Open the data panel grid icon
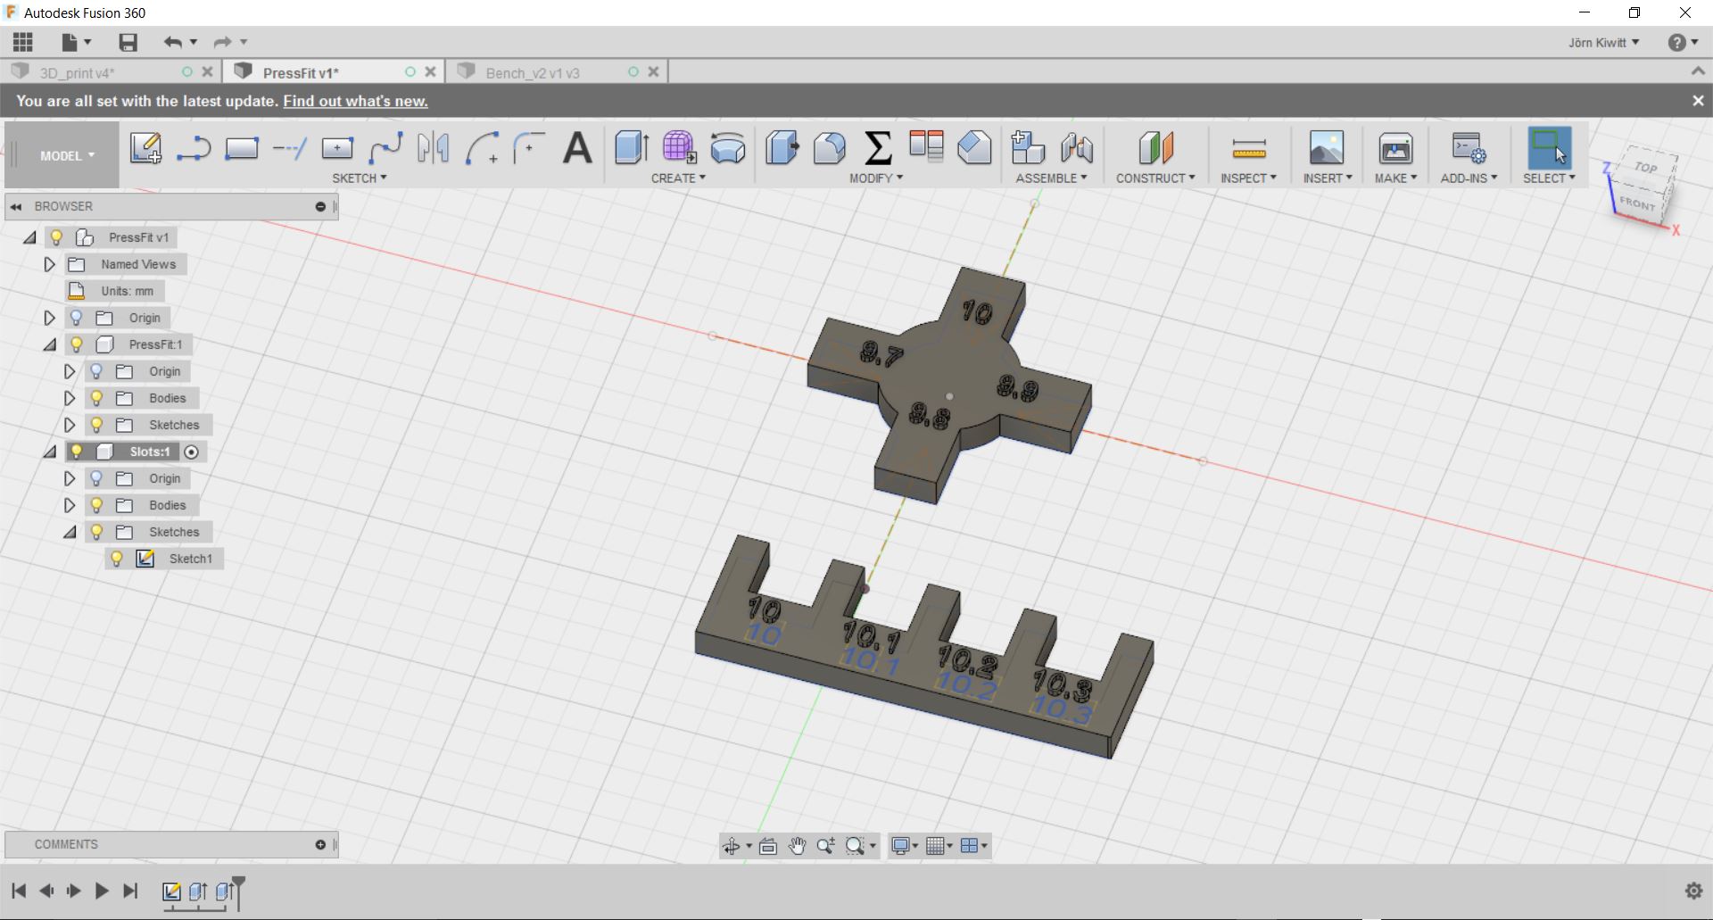1713x920 pixels. click(x=23, y=42)
